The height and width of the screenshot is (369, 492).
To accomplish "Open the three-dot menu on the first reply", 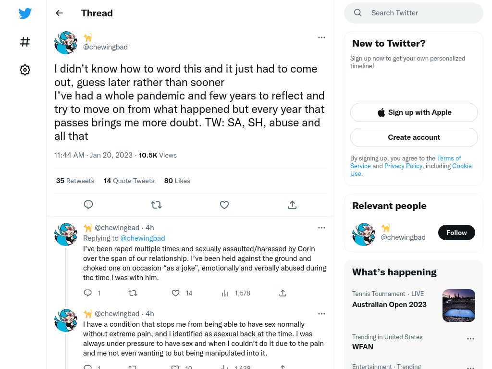I will coord(321,228).
